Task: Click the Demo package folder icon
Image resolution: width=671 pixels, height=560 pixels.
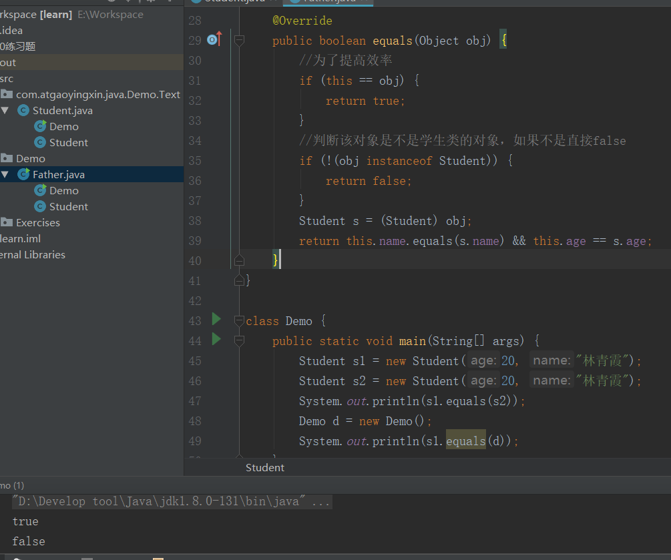Action: point(7,158)
